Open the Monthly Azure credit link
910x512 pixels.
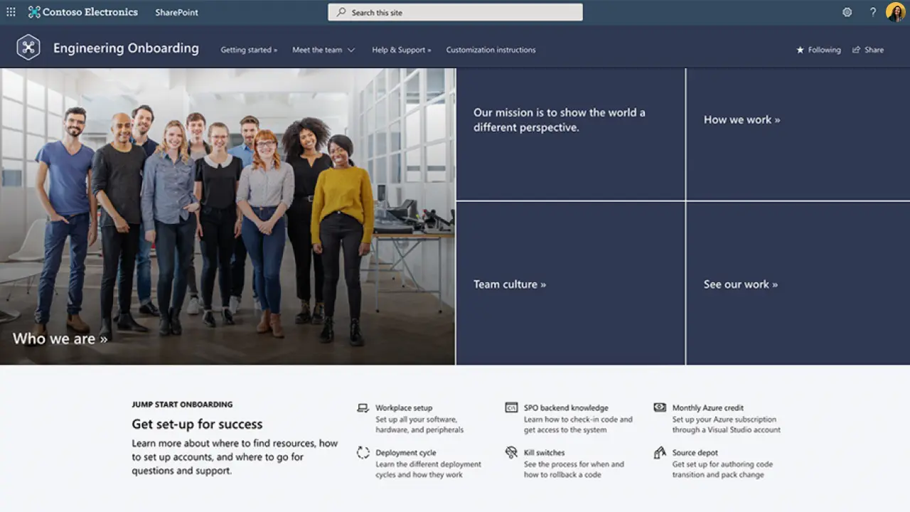(x=708, y=408)
